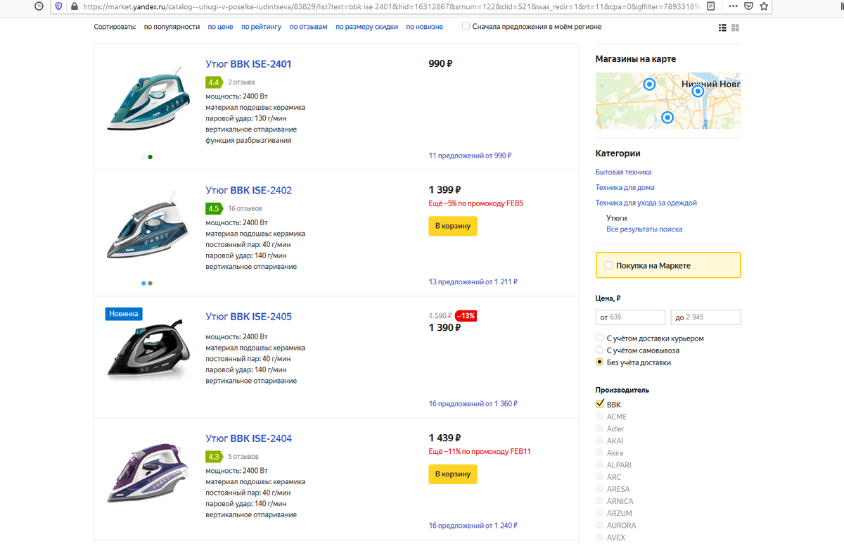Open Утюг BBK ISE-2404 product link

[x=248, y=438]
